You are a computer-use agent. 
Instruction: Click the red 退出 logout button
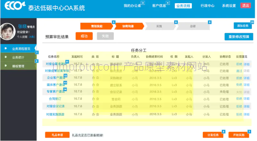tap(245, 6)
